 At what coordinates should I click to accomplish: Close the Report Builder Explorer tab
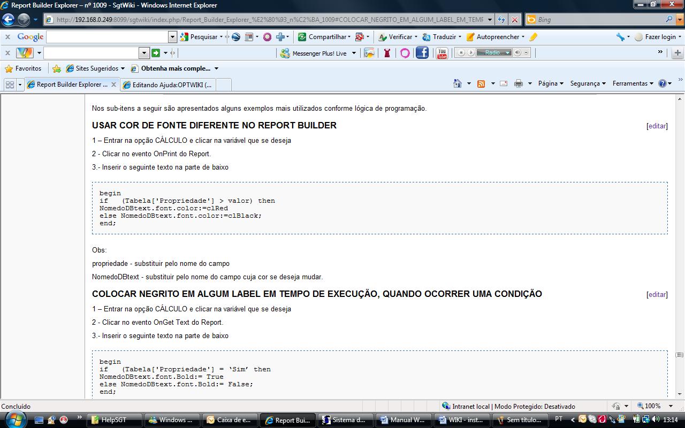pos(113,85)
